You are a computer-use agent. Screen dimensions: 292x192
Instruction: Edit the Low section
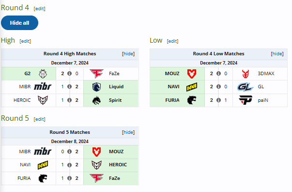point(172,41)
